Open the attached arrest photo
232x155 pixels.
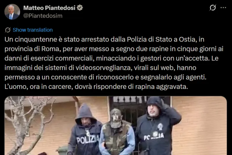tap(116, 125)
